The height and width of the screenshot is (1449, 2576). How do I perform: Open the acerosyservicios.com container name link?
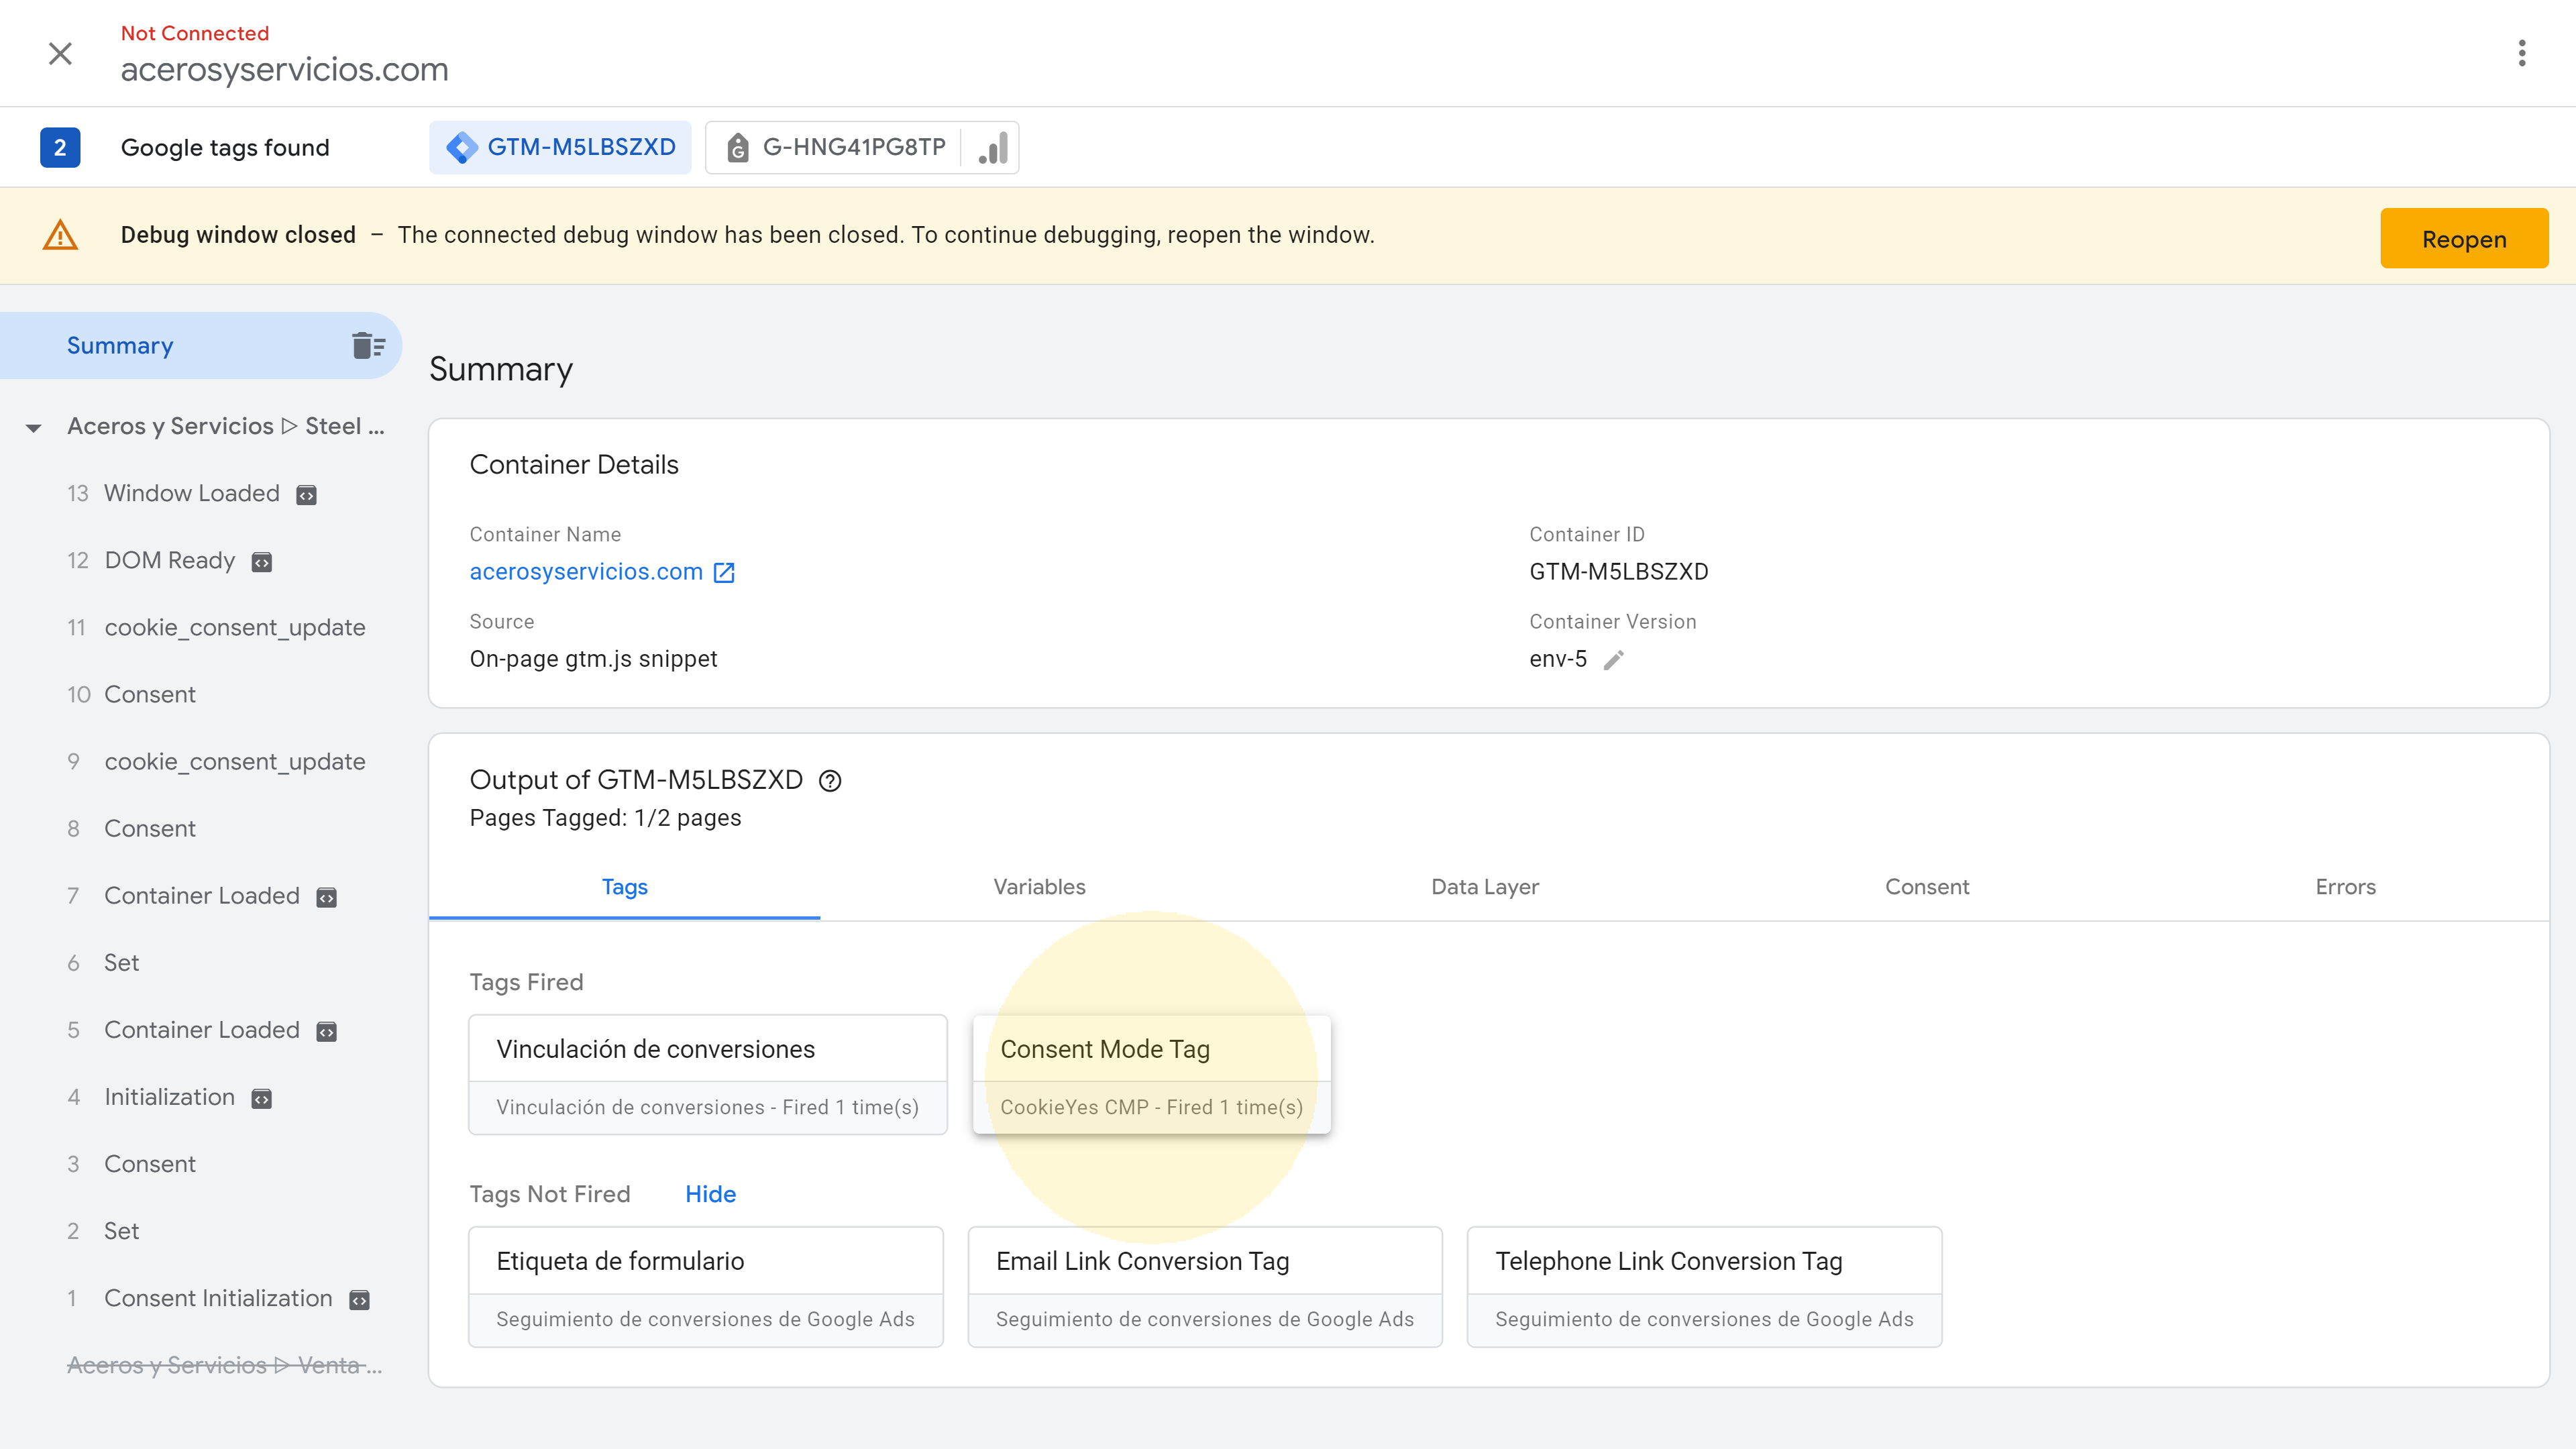pos(586,571)
